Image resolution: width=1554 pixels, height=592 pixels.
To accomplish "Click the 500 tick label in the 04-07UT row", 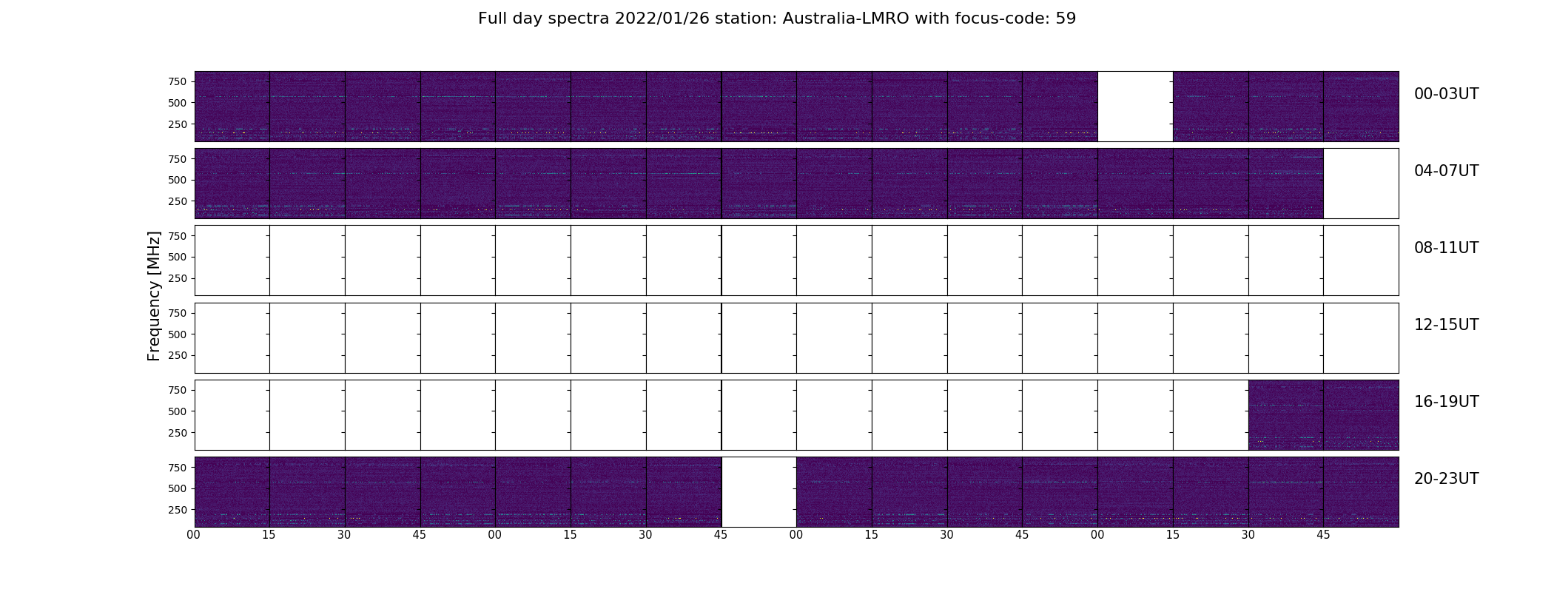I will click(x=178, y=180).
